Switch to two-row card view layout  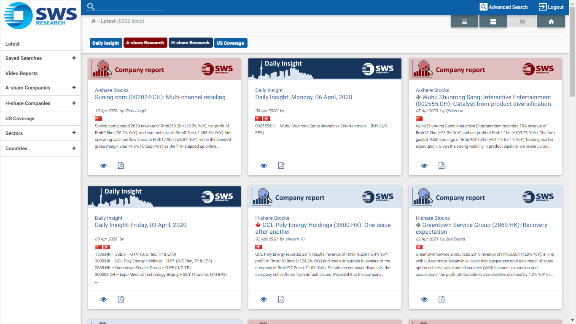coord(493,22)
